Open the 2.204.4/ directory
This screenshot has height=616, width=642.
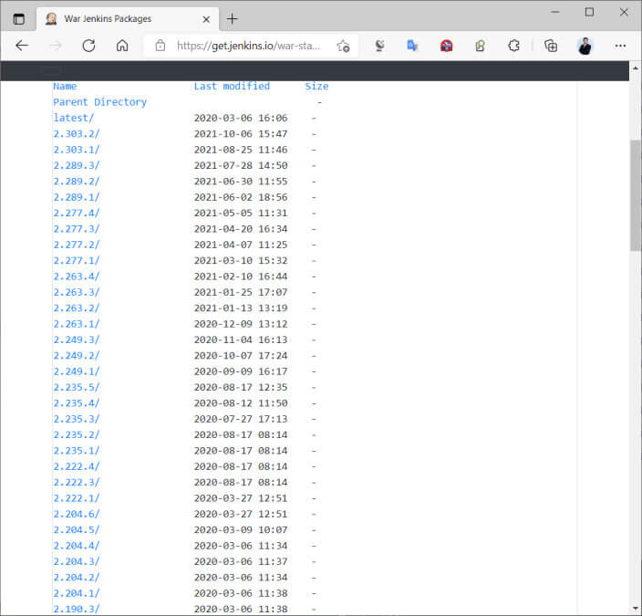point(77,546)
